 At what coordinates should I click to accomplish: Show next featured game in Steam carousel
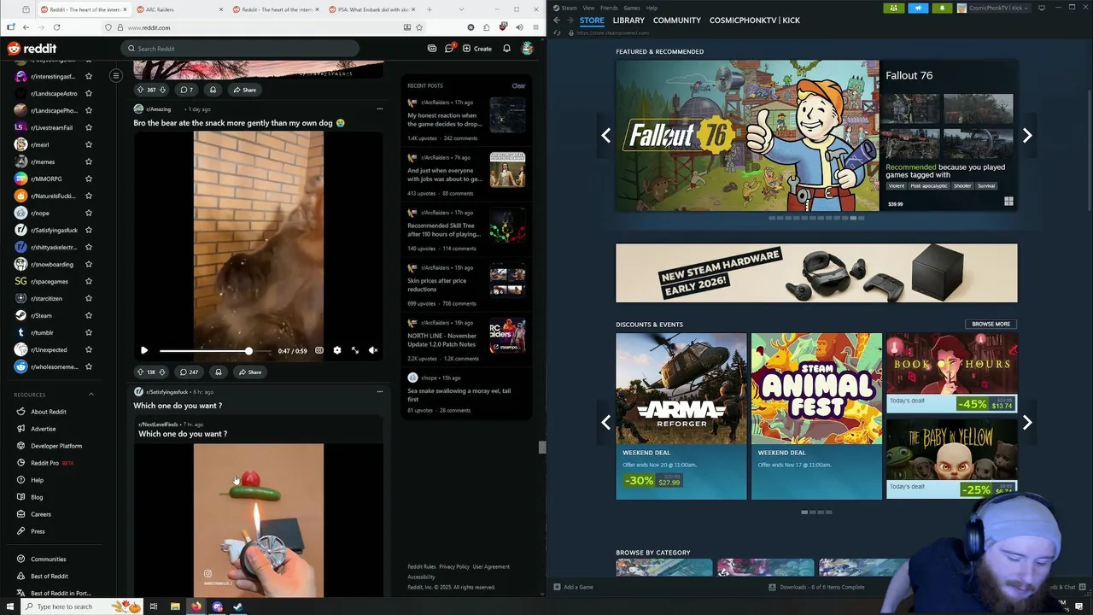(x=1027, y=135)
